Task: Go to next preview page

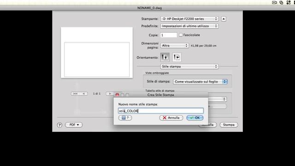Action: (x=110, y=94)
